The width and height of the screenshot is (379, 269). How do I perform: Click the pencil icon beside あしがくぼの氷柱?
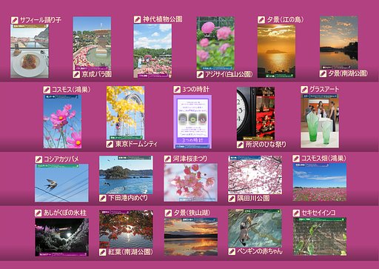[x=38, y=213]
